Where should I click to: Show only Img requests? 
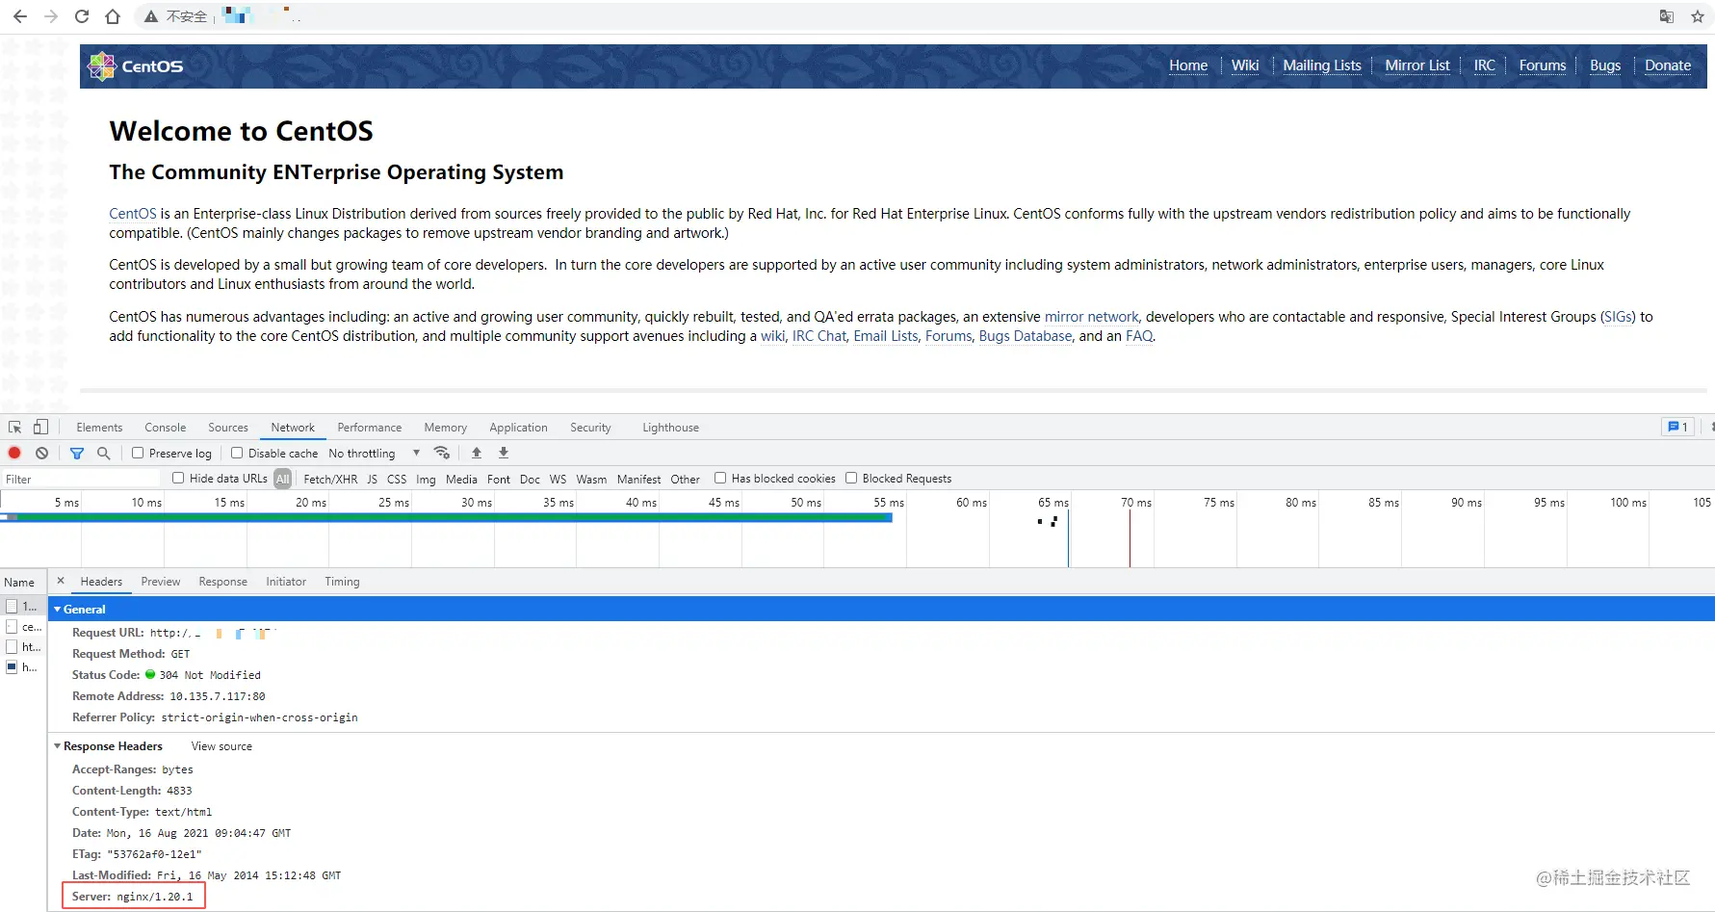pyautogui.click(x=426, y=479)
